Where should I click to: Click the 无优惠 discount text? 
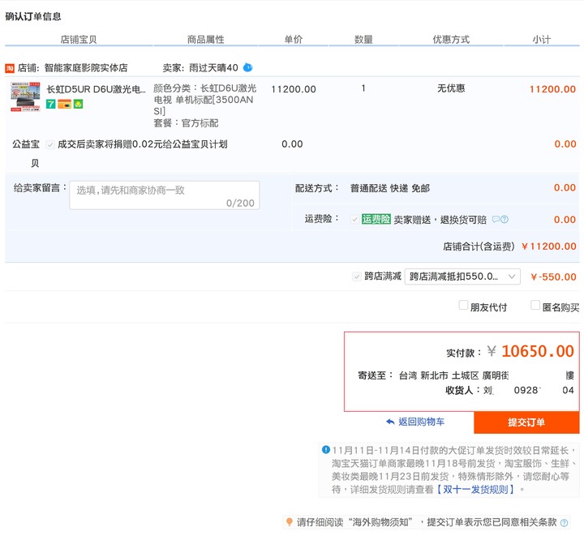(x=451, y=88)
